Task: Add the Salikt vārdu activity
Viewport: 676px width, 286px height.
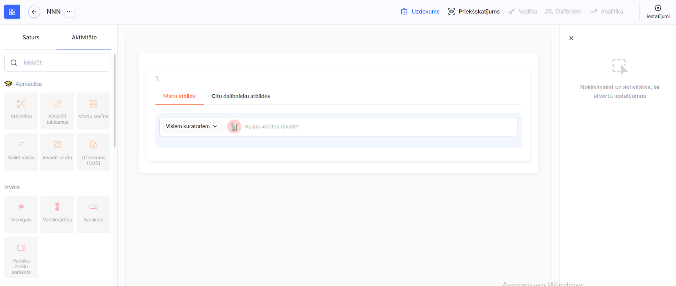Action: coord(21,152)
